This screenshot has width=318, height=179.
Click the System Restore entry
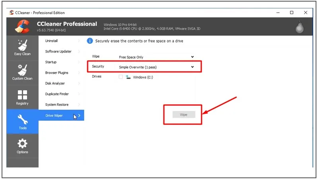[56, 105]
